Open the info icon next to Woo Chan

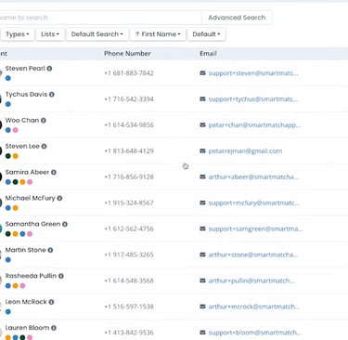click(44, 121)
